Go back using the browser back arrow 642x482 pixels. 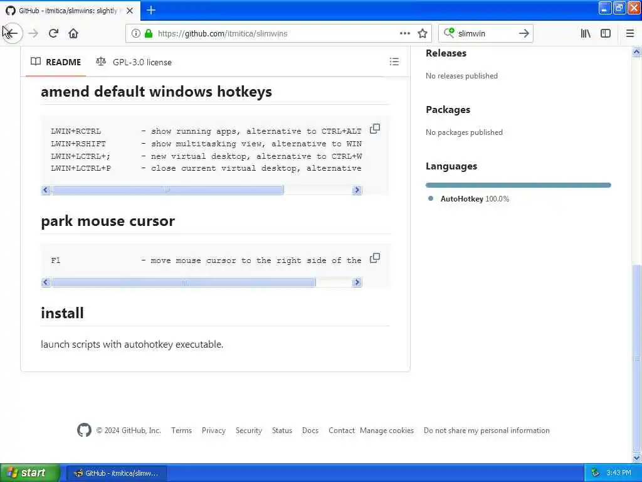12,33
